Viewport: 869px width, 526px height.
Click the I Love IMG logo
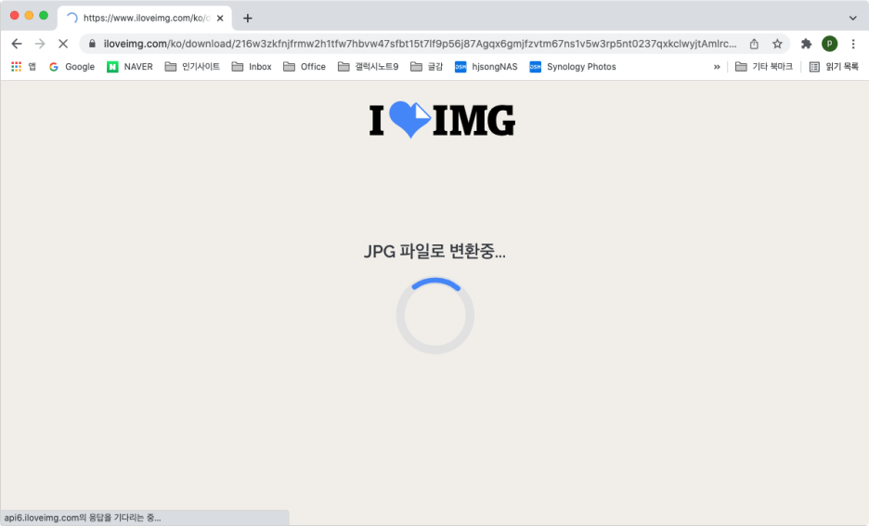pyautogui.click(x=442, y=120)
